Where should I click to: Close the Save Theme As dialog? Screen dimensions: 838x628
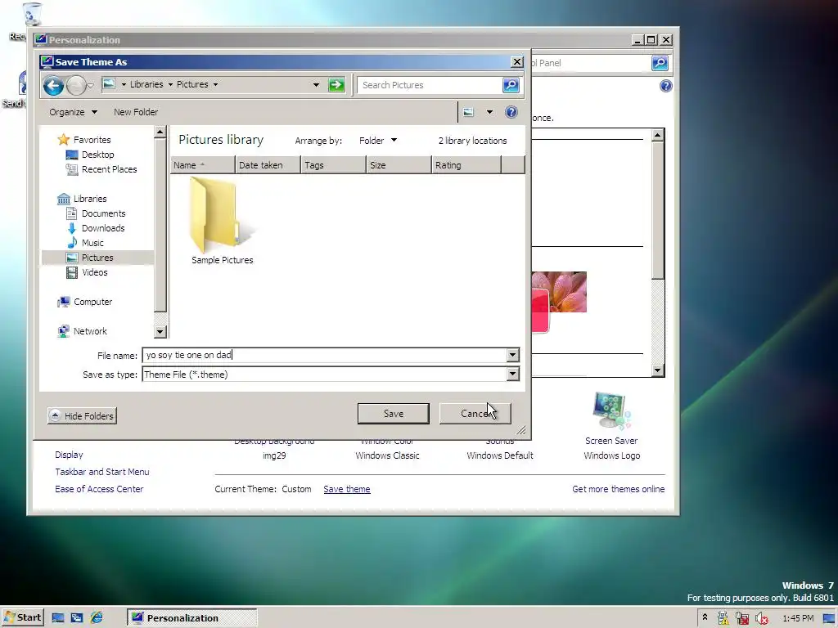coord(517,62)
